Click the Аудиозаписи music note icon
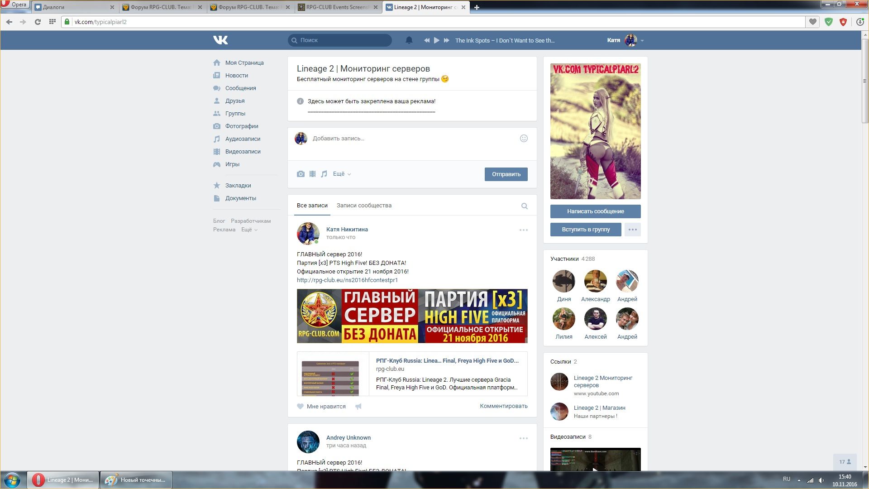Screen dimensions: 869x489 [x=217, y=139]
